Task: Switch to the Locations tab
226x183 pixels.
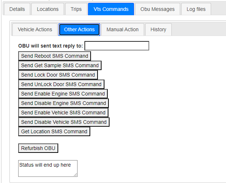Action: [x=48, y=9]
